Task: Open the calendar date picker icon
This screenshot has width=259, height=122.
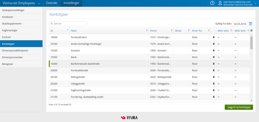Action: click(x=250, y=24)
